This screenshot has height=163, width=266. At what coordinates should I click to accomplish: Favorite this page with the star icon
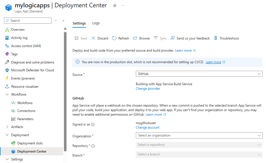coord(115,6)
